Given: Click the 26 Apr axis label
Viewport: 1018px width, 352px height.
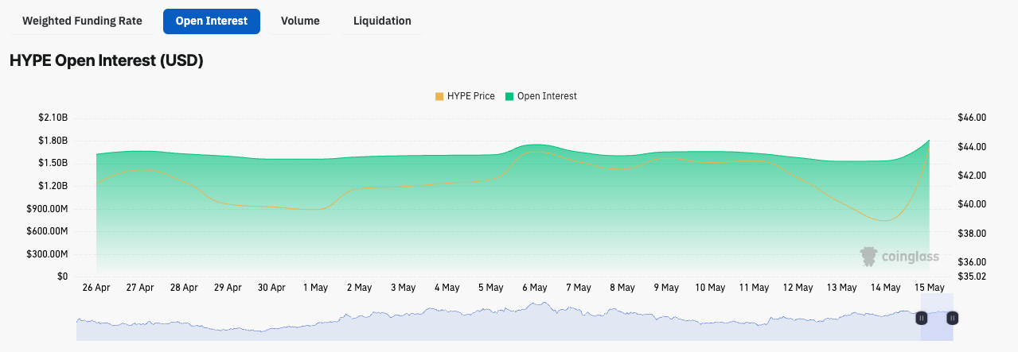Looking at the screenshot, I should coord(96,288).
